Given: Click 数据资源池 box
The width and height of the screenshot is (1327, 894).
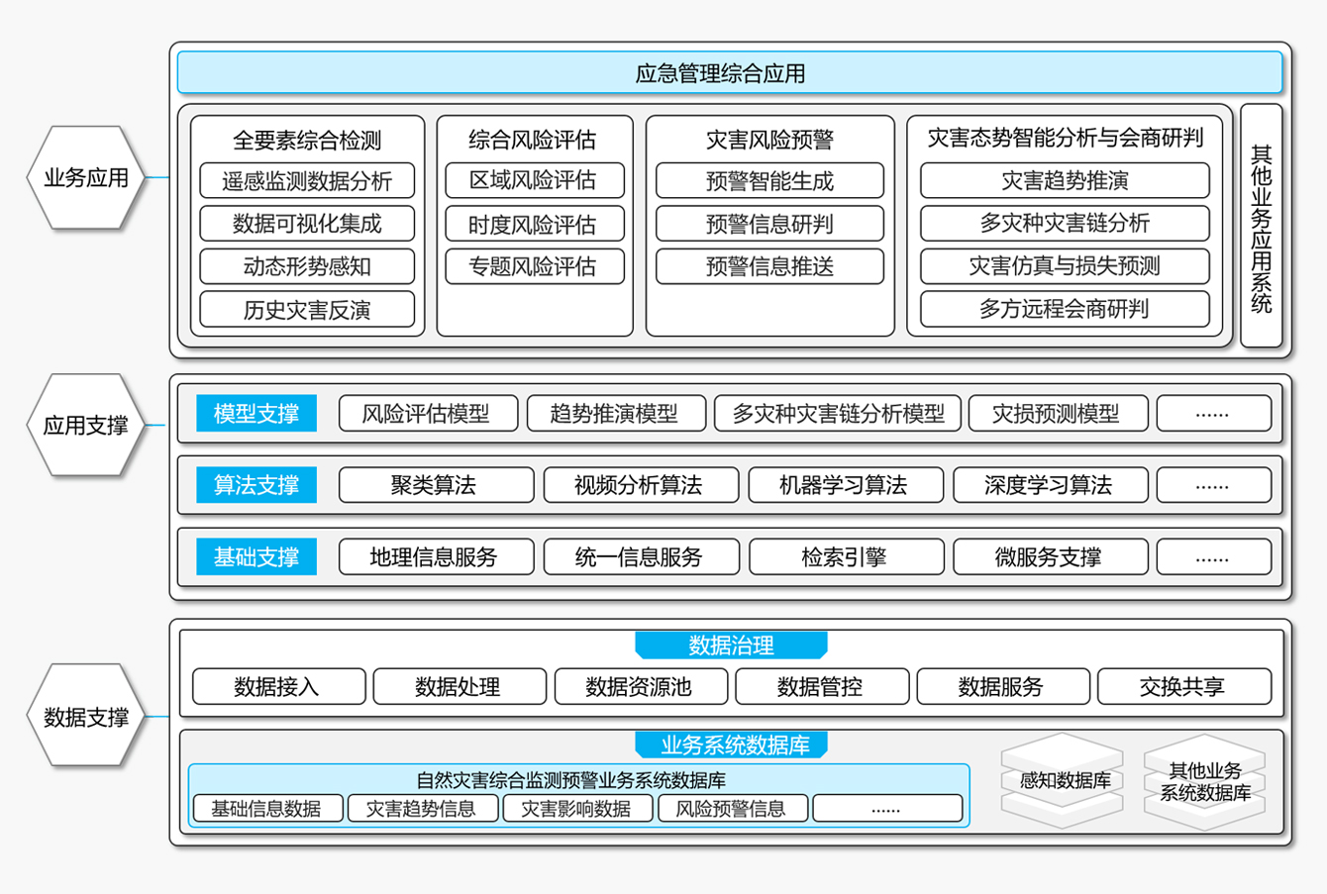Looking at the screenshot, I should click(x=641, y=687).
